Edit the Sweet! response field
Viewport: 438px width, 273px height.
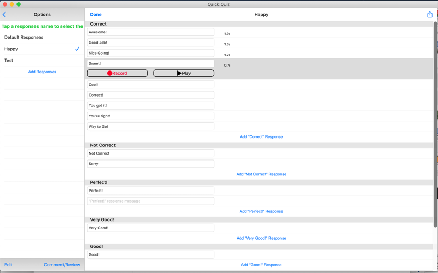coord(150,63)
